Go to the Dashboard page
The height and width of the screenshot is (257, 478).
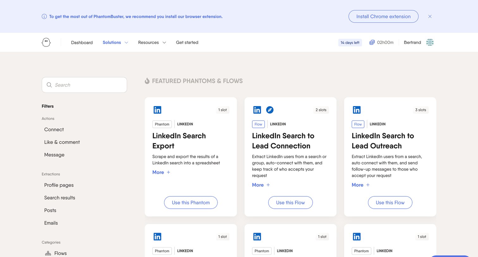click(82, 42)
